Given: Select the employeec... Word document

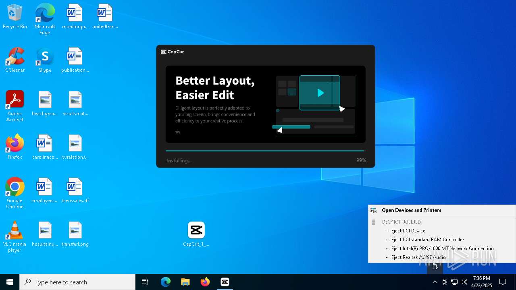Looking at the screenshot, I should [45, 191].
